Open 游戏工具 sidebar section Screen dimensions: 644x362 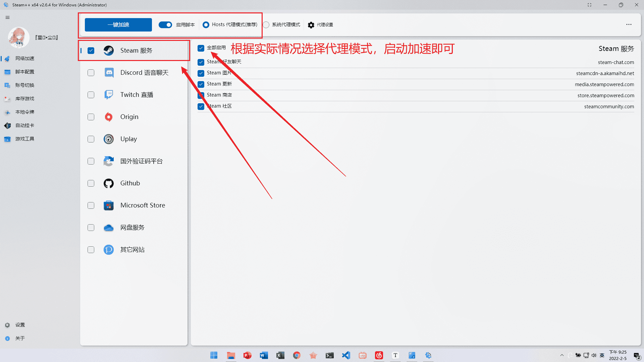[x=25, y=139]
